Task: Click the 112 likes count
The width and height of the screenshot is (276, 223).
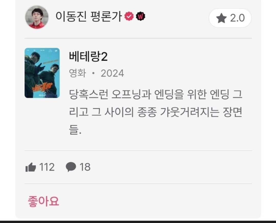Action: [x=47, y=167]
